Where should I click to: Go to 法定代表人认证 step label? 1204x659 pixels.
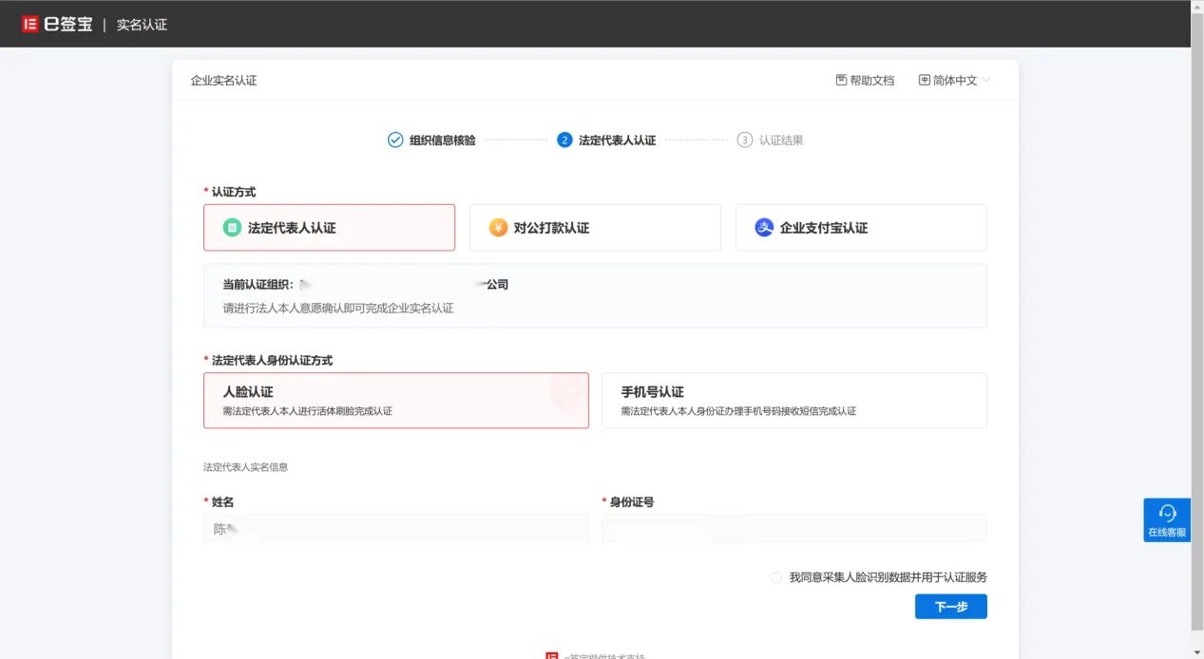(617, 140)
